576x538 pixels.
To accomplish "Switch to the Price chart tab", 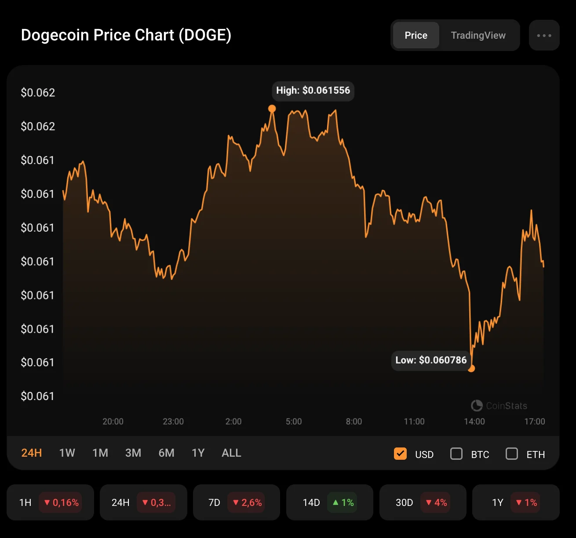I will coord(416,35).
